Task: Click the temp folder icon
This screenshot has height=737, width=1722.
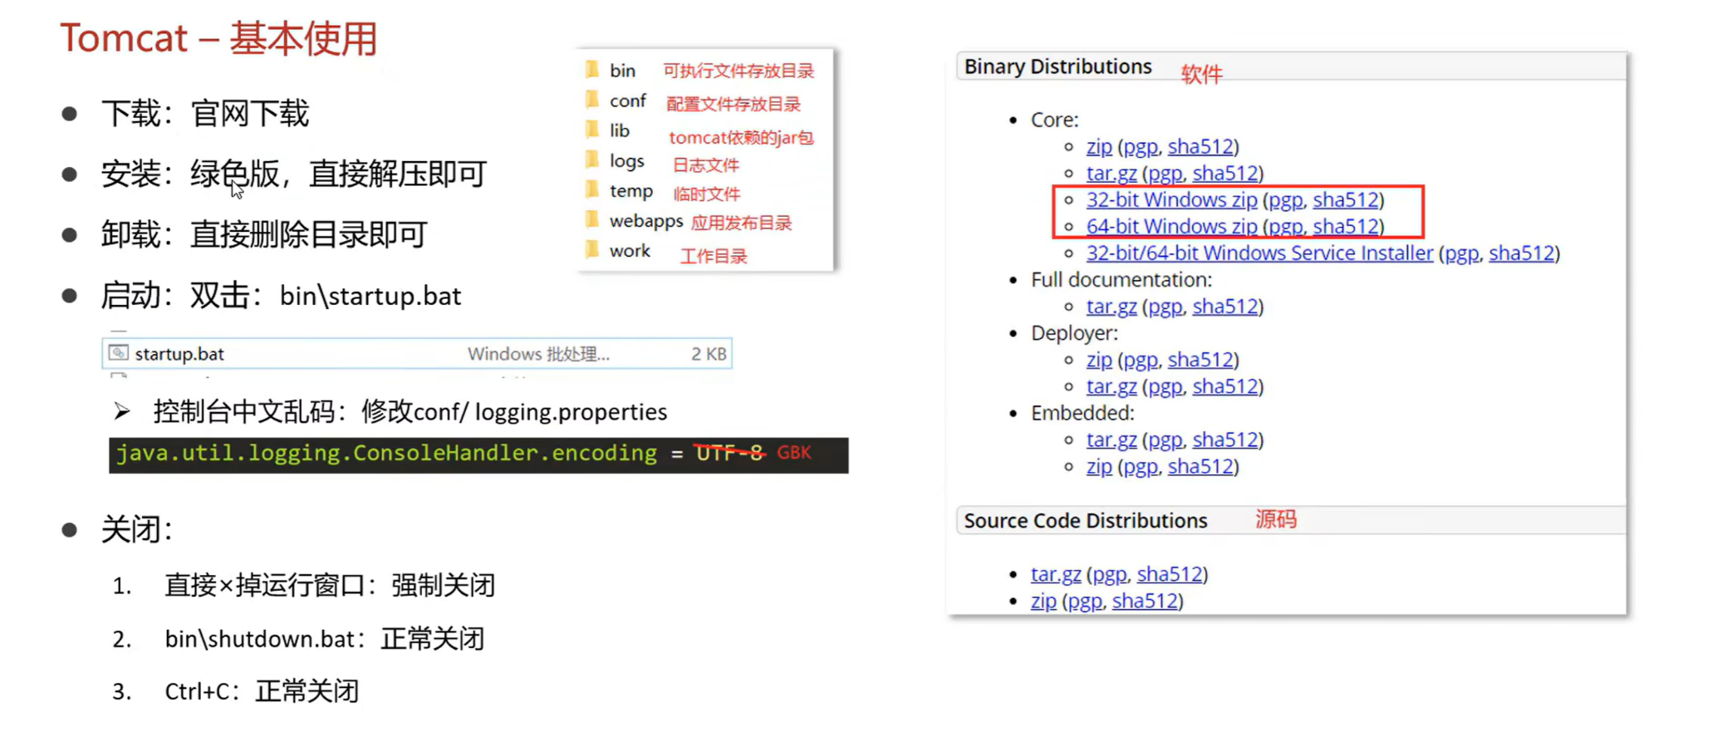Action: coord(592,190)
